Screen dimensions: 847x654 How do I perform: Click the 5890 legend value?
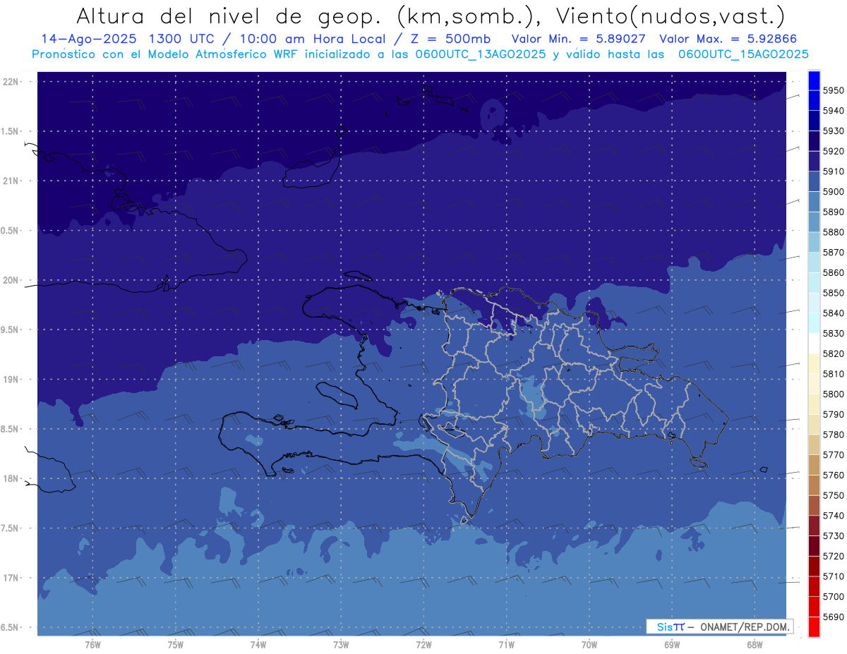click(x=834, y=212)
